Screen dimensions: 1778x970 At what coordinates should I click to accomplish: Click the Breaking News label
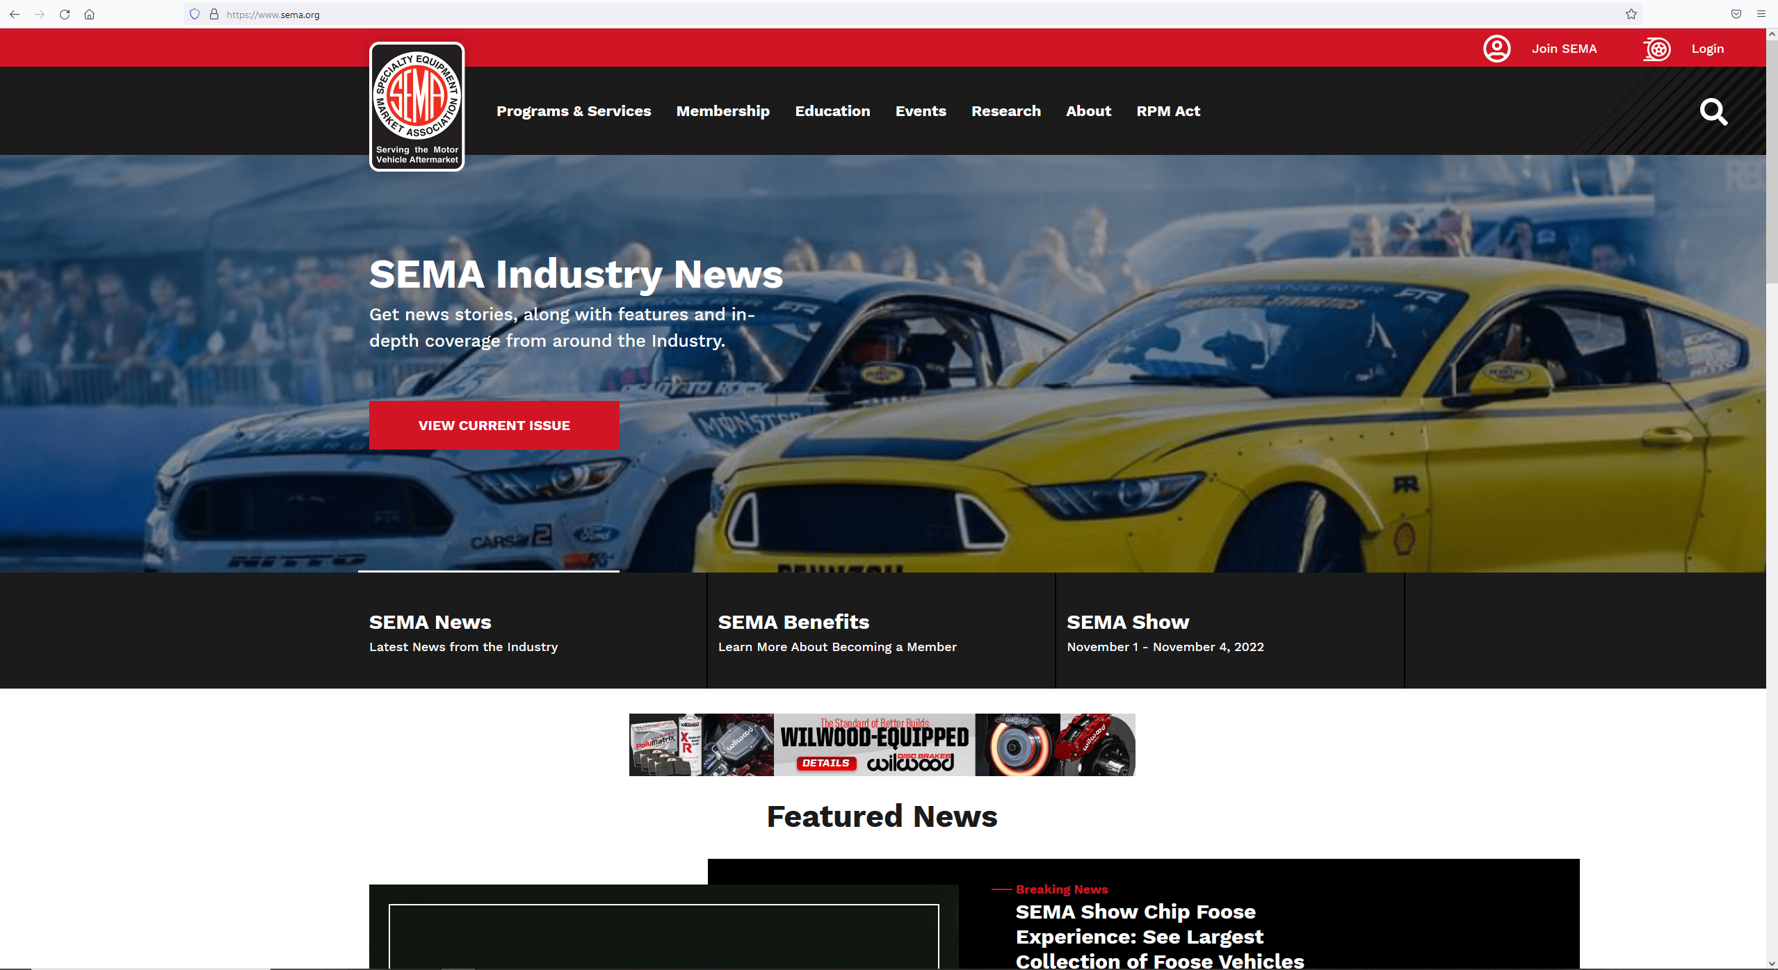pyautogui.click(x=1062, y=889)
